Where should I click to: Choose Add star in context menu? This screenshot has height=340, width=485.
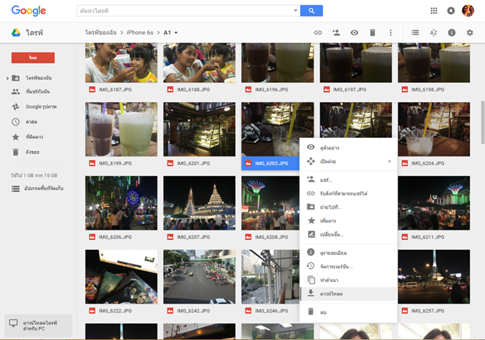point(348,221)
